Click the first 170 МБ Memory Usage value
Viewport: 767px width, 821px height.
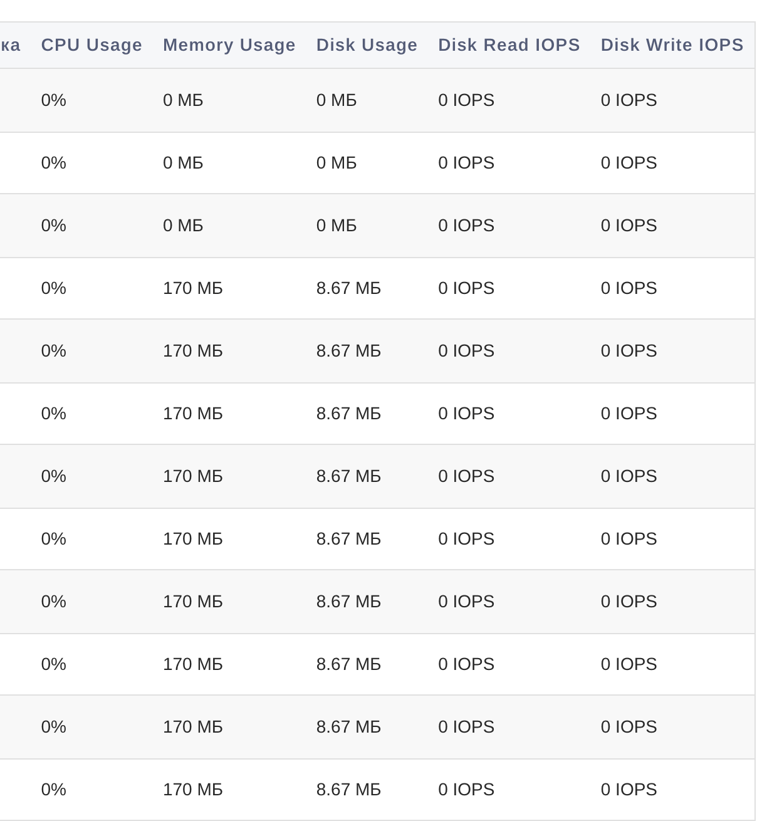pos(193,288)
